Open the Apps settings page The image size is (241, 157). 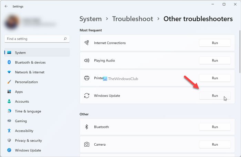19,92
